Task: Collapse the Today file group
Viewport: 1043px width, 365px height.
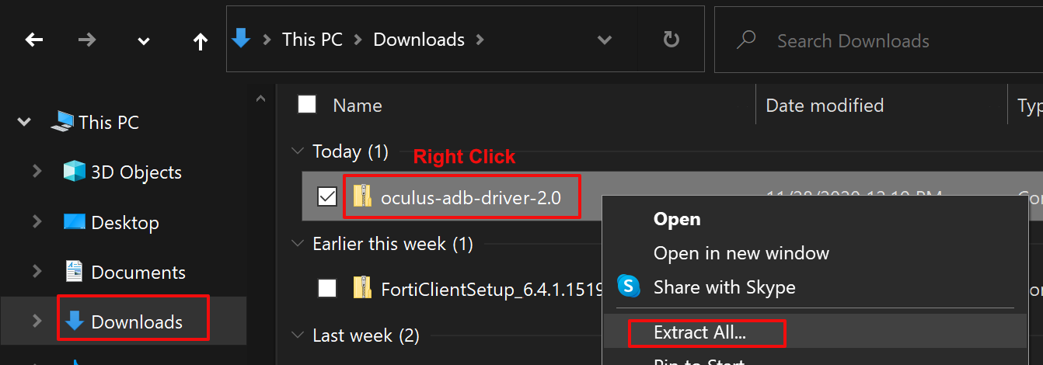Action: 297,151
